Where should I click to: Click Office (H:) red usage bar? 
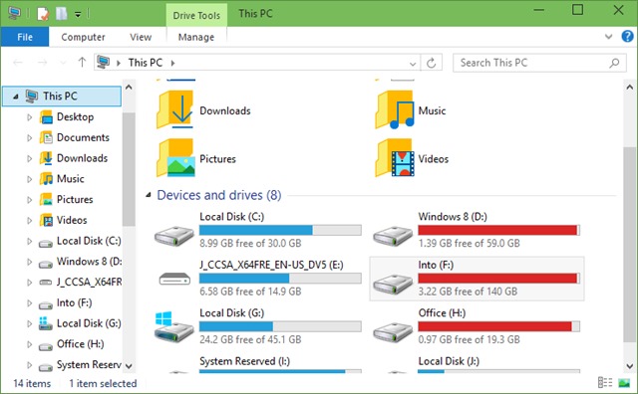(x=498, y=326)
